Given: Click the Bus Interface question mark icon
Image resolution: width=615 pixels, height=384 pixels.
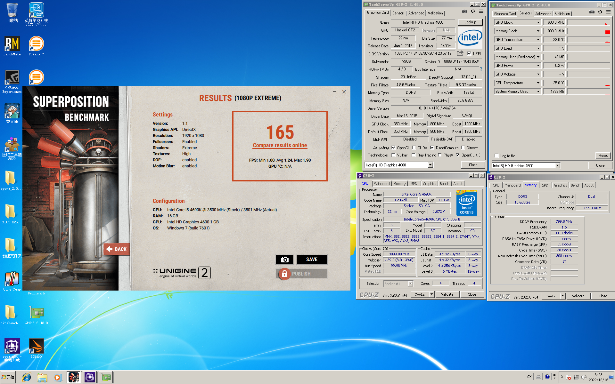Looking at the screenshot, I should (x=481, y=69).
